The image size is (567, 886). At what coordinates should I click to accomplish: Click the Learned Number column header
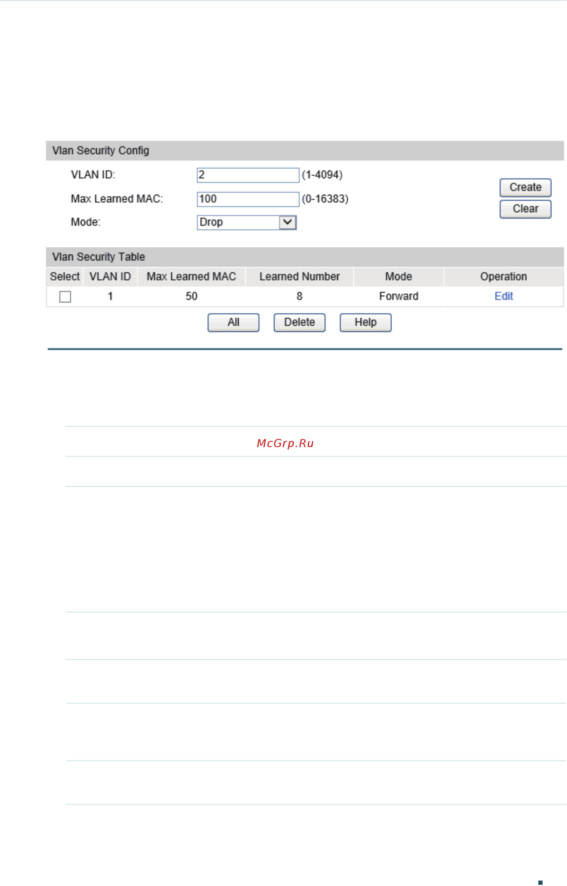pyautogui.click(x=299, y=277)
